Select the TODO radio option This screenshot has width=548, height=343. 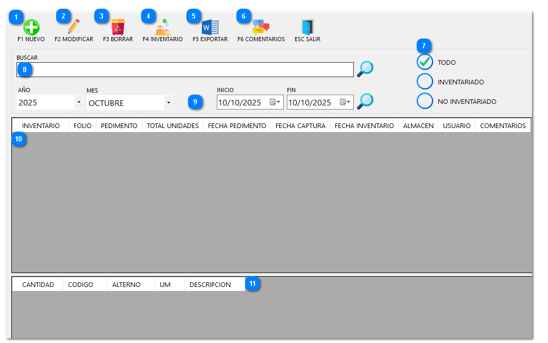[x=425, y=62]
